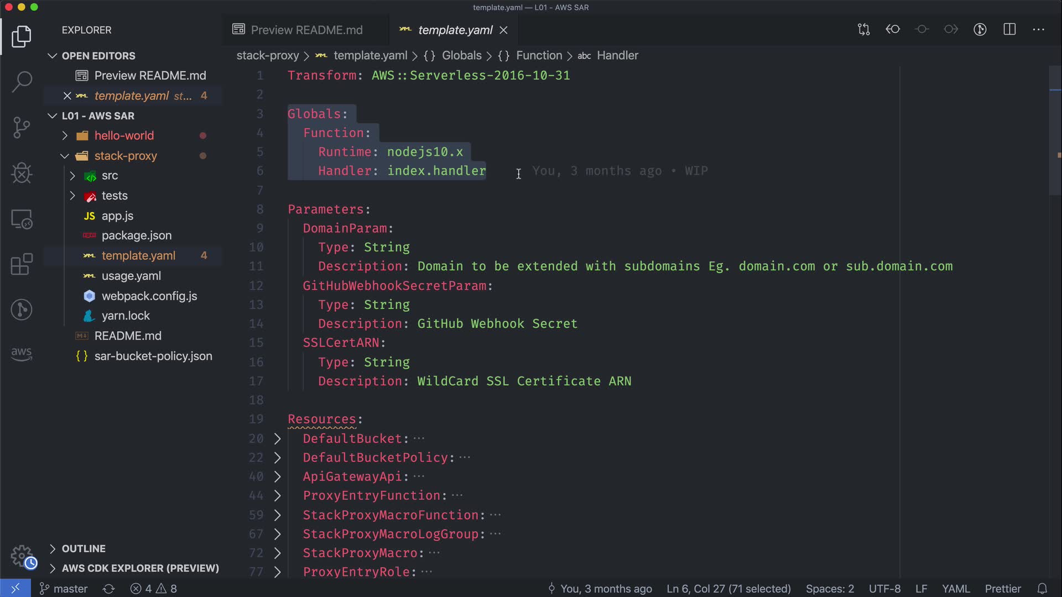Open usage.yaml in the explorer
The image size is (1062, 597).
click(131, 276)
